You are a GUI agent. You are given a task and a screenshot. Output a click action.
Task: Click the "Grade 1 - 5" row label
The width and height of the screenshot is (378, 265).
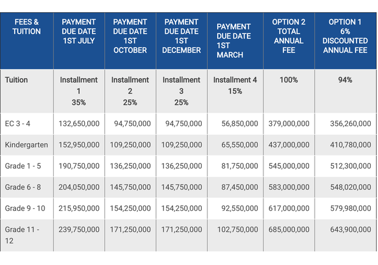click(x=24, y=166)
